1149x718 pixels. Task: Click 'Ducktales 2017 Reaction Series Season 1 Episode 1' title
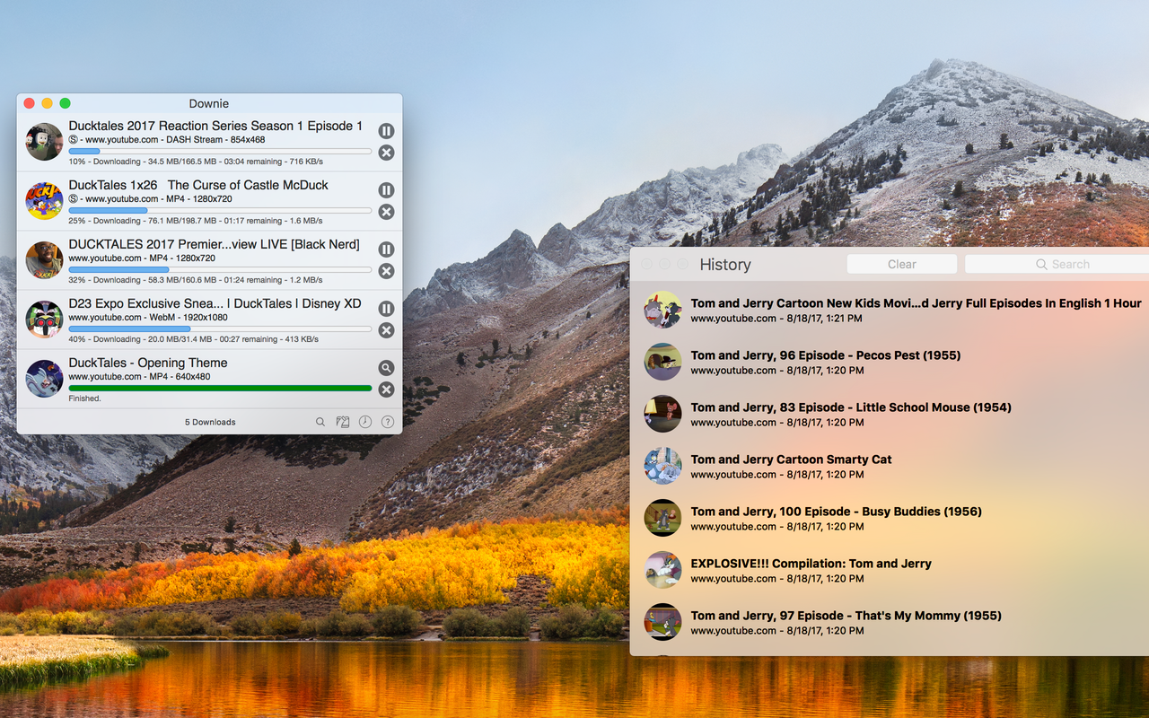coord(215,126)
